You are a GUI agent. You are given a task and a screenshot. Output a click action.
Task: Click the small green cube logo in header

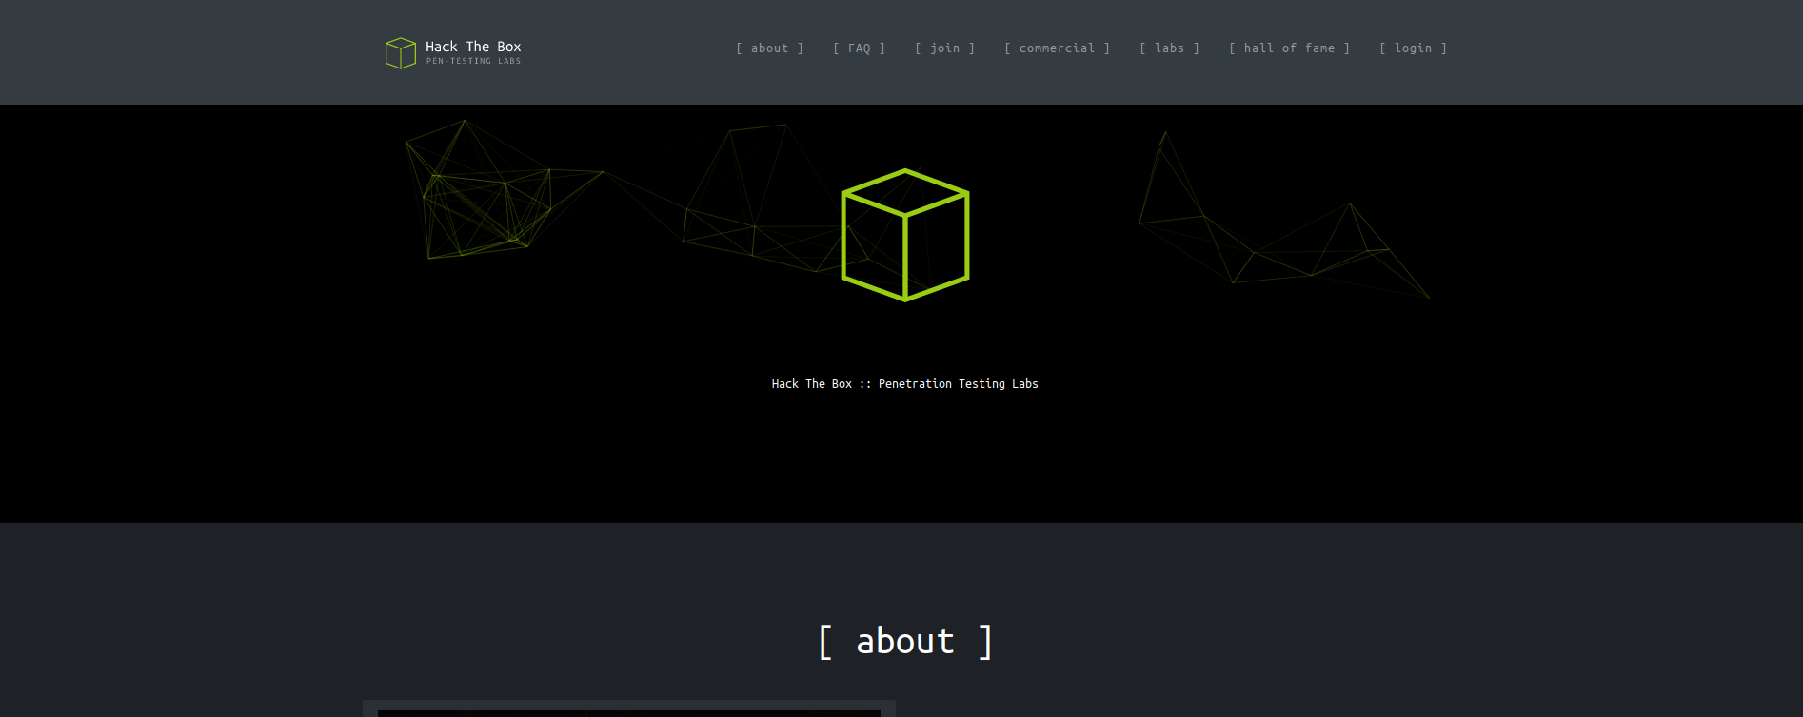click(400, 53)
